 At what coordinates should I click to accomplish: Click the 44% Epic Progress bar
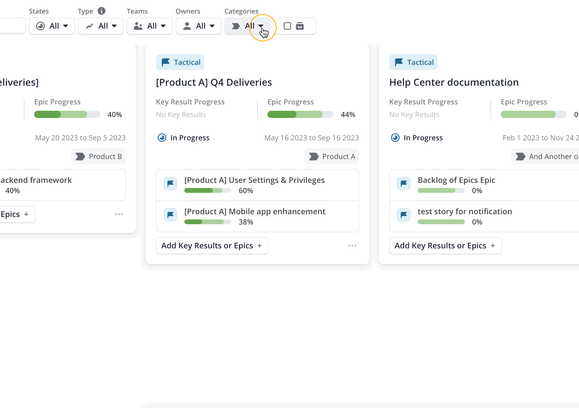click(x=300, y=114)
